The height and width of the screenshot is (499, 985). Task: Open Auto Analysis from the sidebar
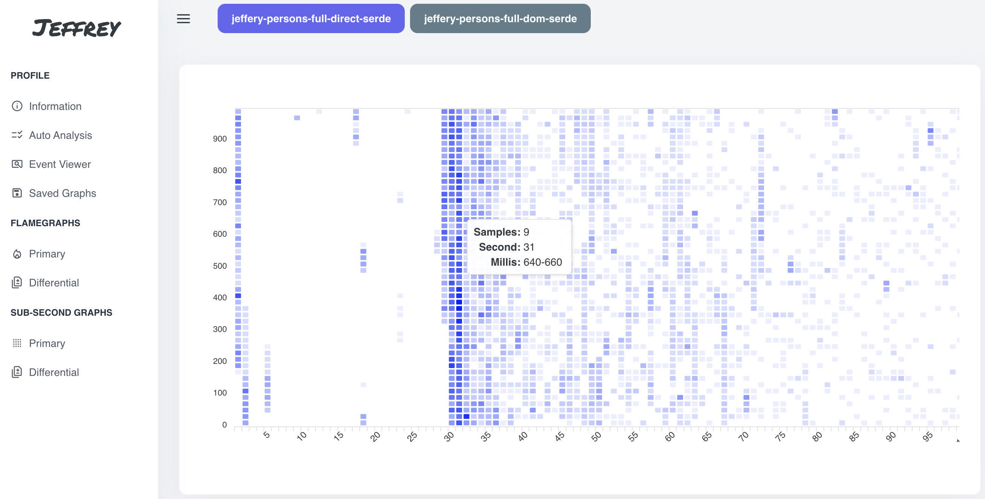(x=60, y=135)
